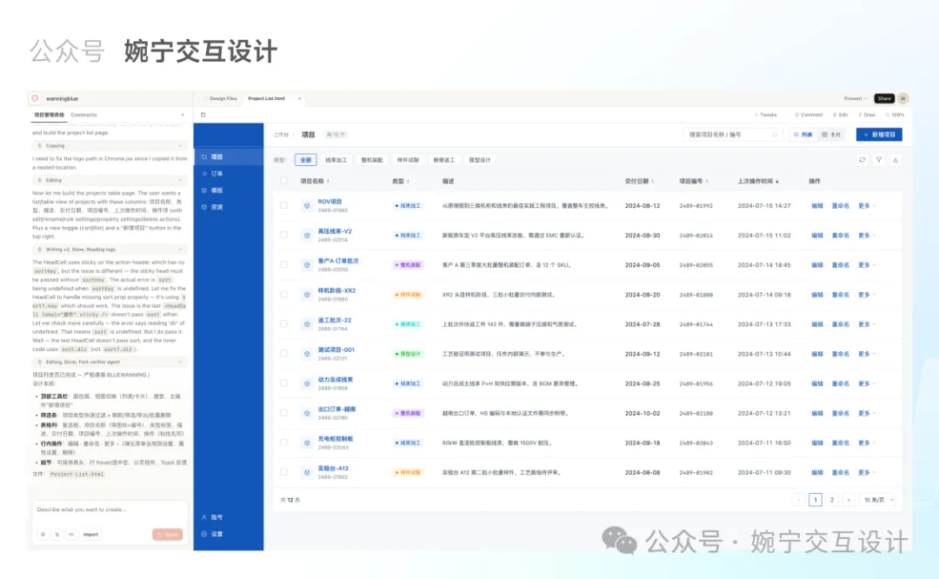Click the W user avatar next to Share
The height and width of the screenshot is (579, 939).
(x=902, y=98)
